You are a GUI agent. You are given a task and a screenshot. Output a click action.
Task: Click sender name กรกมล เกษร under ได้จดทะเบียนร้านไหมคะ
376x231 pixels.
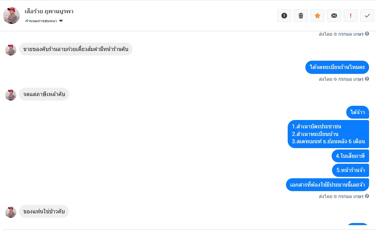point(351,79)
